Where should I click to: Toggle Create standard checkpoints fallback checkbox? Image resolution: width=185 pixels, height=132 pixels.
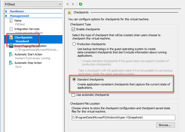(79, 61)
